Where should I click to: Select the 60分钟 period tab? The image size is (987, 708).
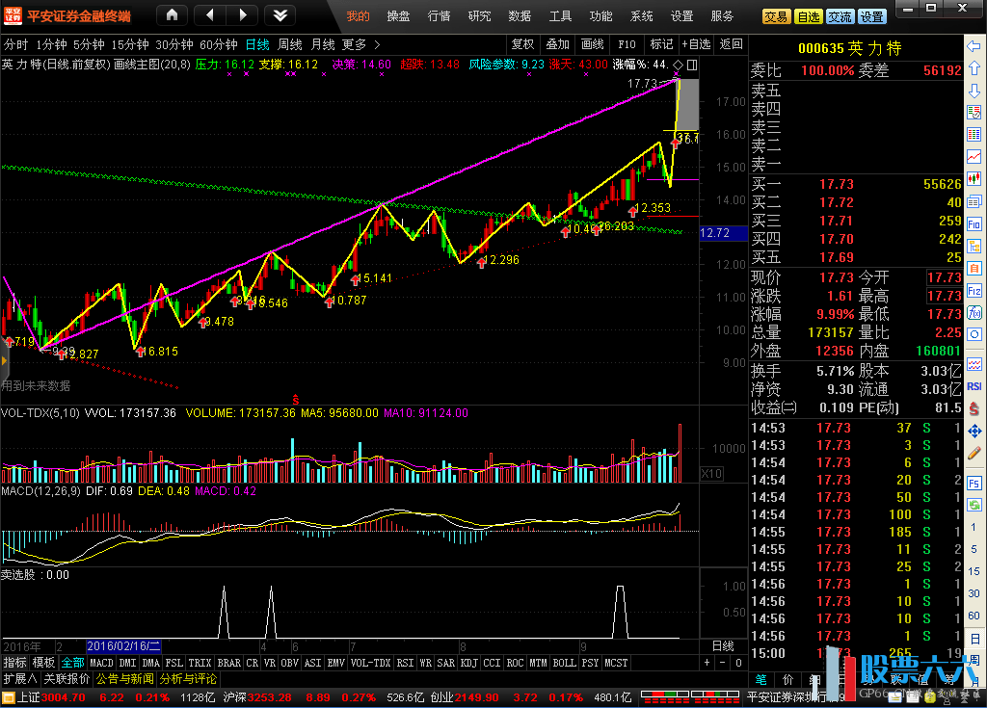219,44
